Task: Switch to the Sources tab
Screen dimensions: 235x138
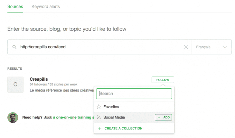Action: tap(15, 6)
